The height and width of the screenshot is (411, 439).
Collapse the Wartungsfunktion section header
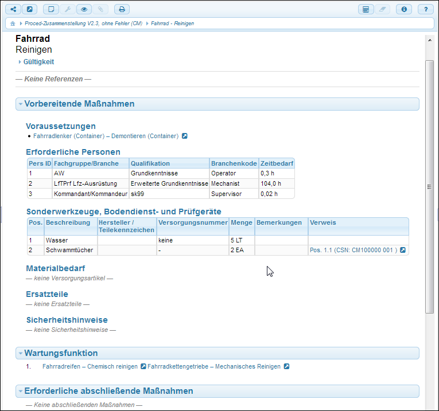click(217, 353)
